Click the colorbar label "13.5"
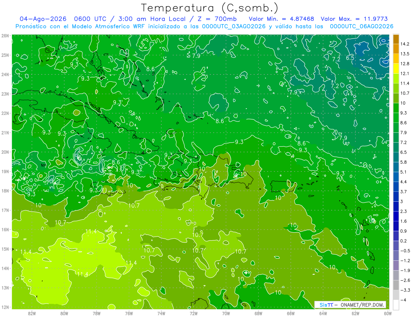Screen dimensions: 412x318 click(405, 54)
